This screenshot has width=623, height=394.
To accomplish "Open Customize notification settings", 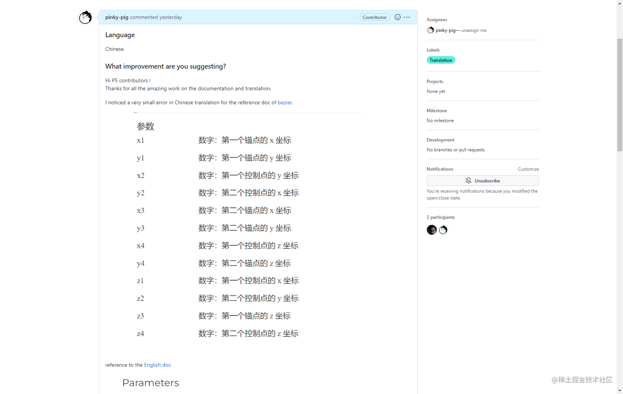I will click(529, 169).
